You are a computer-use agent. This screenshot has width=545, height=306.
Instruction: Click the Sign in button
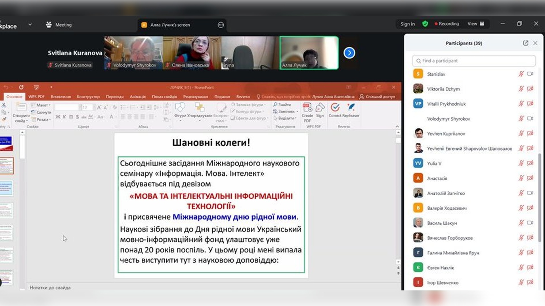407,24
